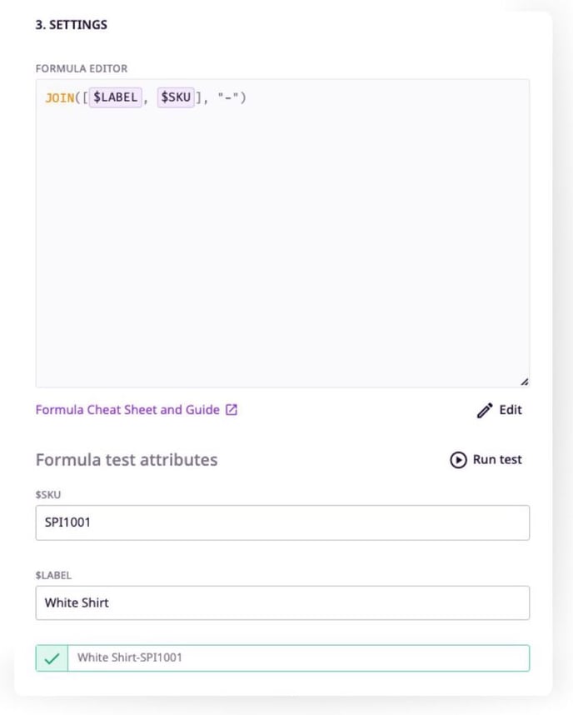Select the Run test play icon
573x715 pixels.
pyautogui.click(x=456, y=459)
